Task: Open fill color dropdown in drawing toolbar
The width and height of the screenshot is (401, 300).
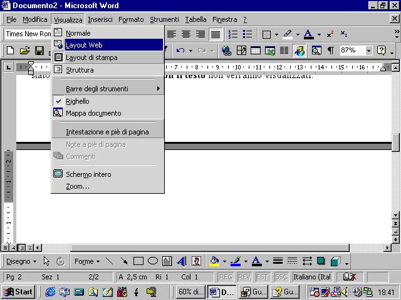Action: 224,261
